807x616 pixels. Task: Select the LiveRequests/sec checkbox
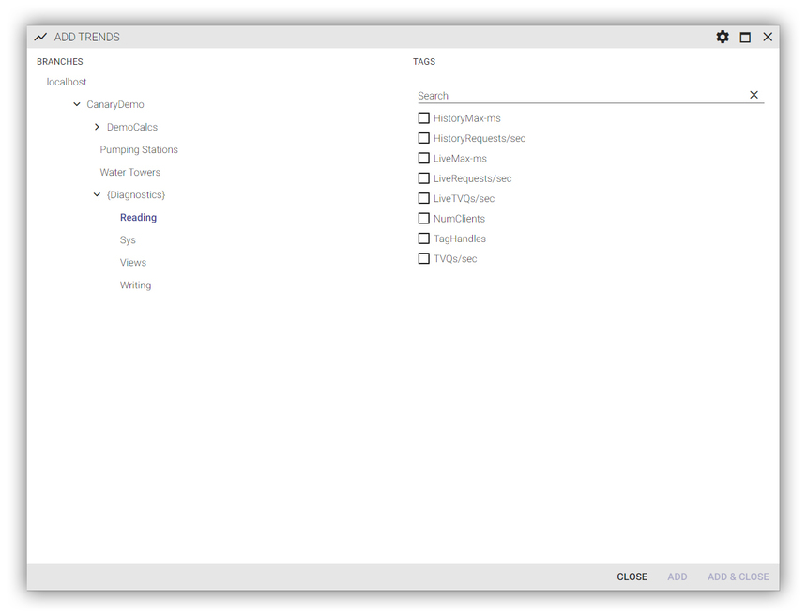pyautogui.click(x=423, y=177)
